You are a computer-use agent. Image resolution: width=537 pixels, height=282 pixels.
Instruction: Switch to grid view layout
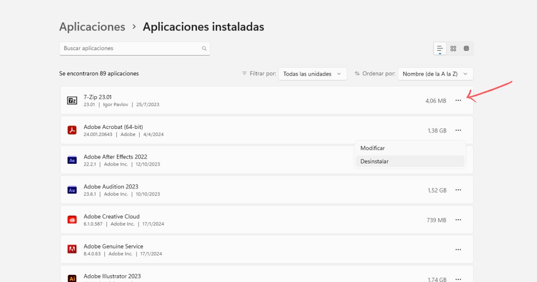click(453, 48)
